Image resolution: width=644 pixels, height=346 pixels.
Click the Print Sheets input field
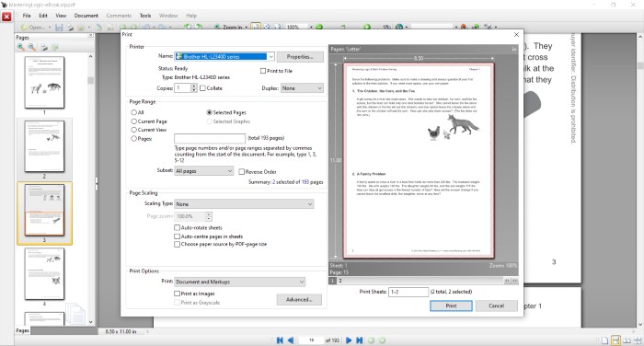[x=408, y=292]
